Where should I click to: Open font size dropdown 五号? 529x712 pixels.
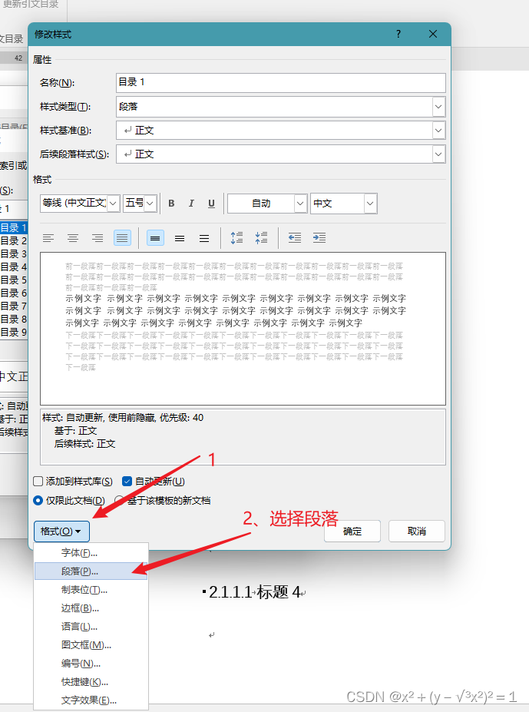(x=150, y=204)
